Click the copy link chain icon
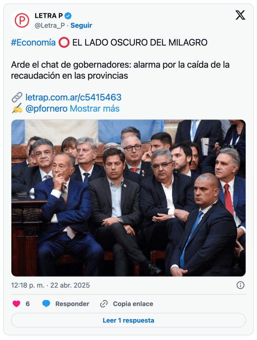This screenshot has height=340, width=257. [104, 304]
